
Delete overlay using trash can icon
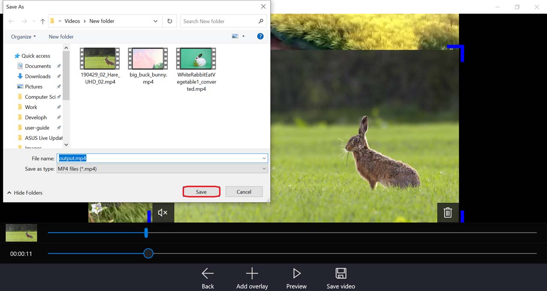pyautogui.click(x=447, y=213)
